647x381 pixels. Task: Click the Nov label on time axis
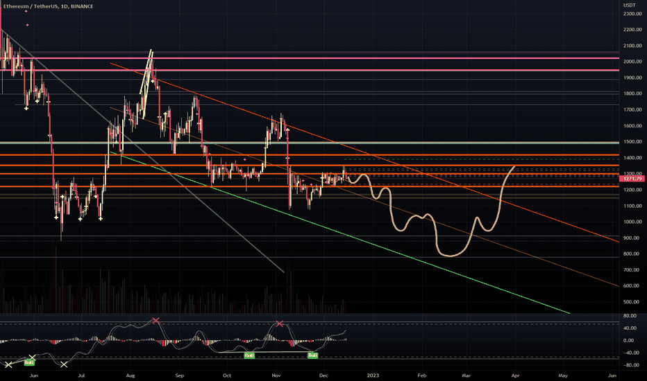276,375
